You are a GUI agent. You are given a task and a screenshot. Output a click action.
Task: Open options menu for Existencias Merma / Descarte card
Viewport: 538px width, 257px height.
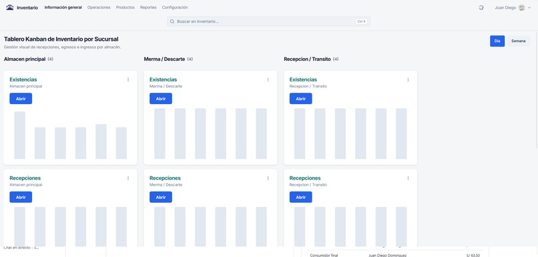(x=268, y=79)
